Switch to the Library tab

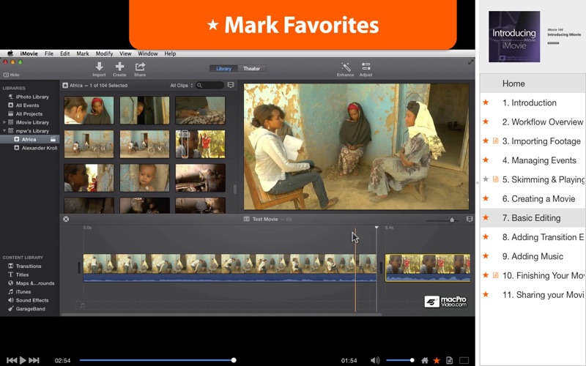pyautogui.click(x=223, y=68)
